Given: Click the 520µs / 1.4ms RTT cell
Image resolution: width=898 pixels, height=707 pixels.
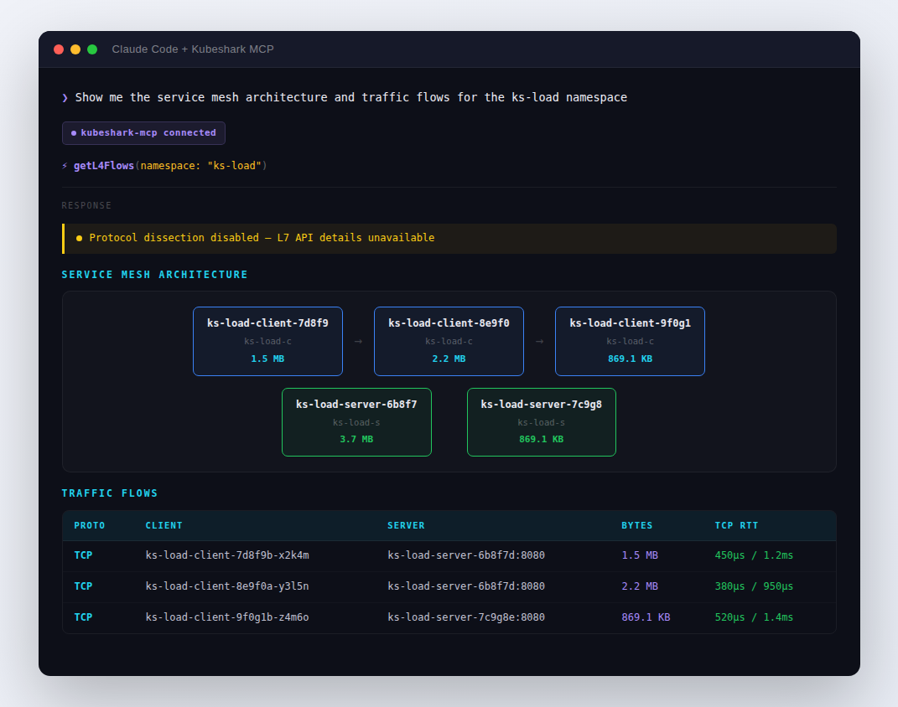Looking at the screenshot, I should point(754,617).
